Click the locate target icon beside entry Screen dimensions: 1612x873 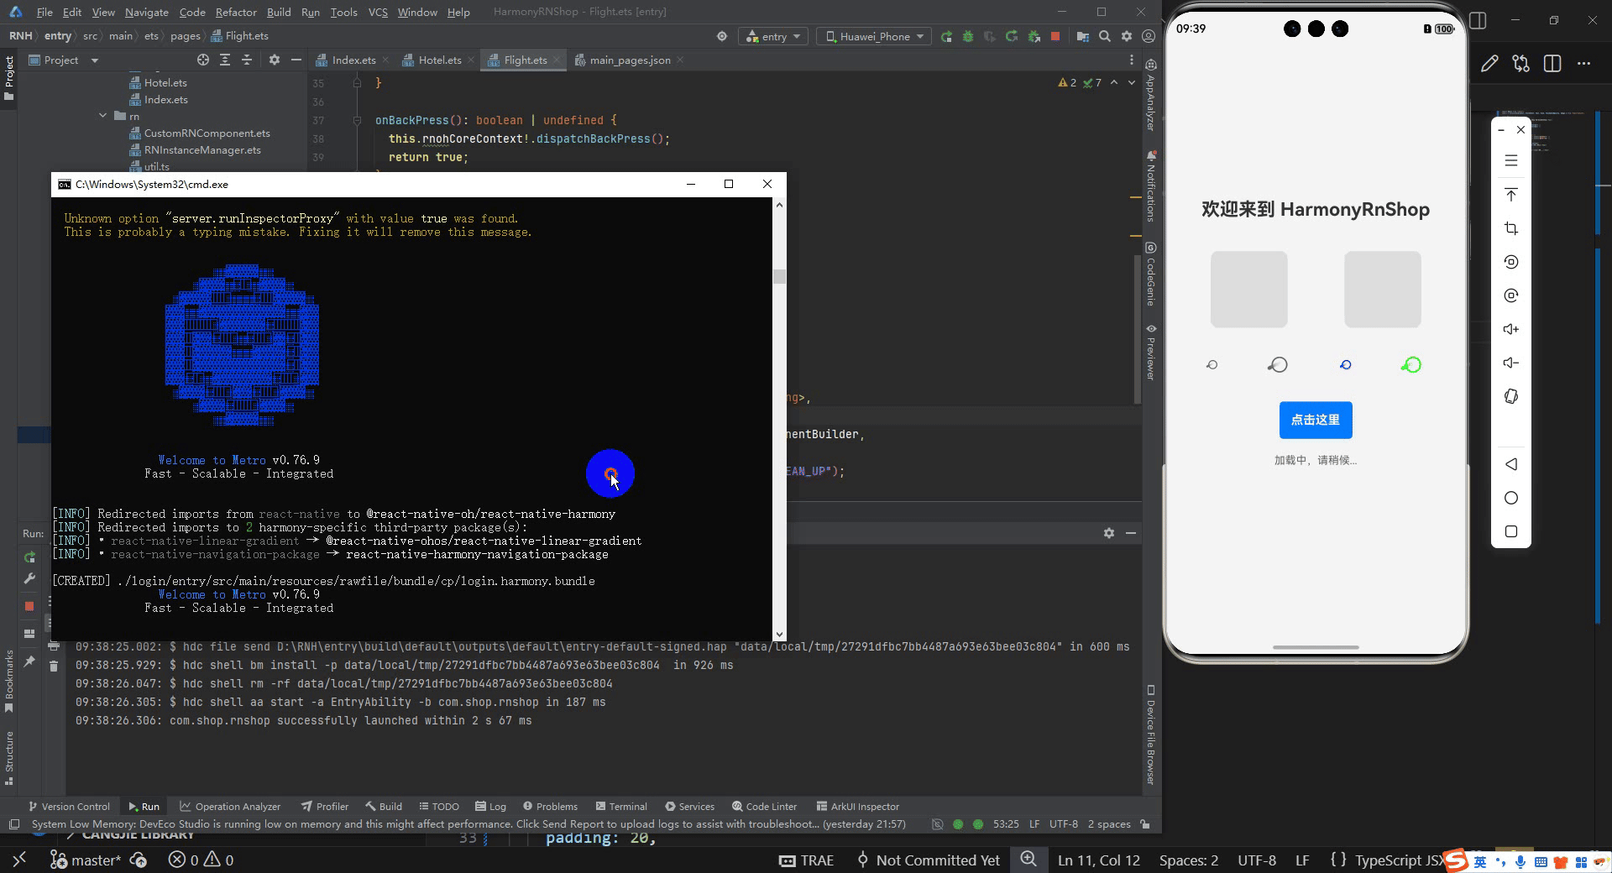click(x=721, y=36)
